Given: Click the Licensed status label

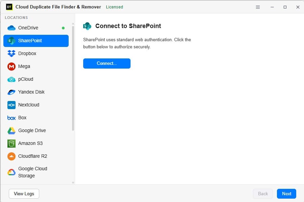Looking at the screenshot, I should click(x=114, y=7).
